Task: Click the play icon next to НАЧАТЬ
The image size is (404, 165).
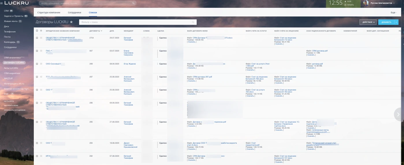Action: click(x=345, y=5)
